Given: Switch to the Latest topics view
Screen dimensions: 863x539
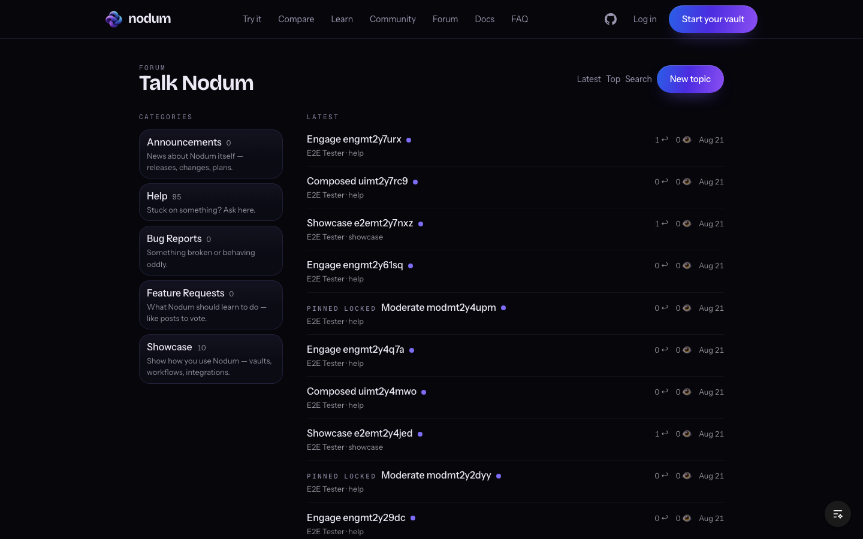Looking at the screenshot, I should pos(589,79).
